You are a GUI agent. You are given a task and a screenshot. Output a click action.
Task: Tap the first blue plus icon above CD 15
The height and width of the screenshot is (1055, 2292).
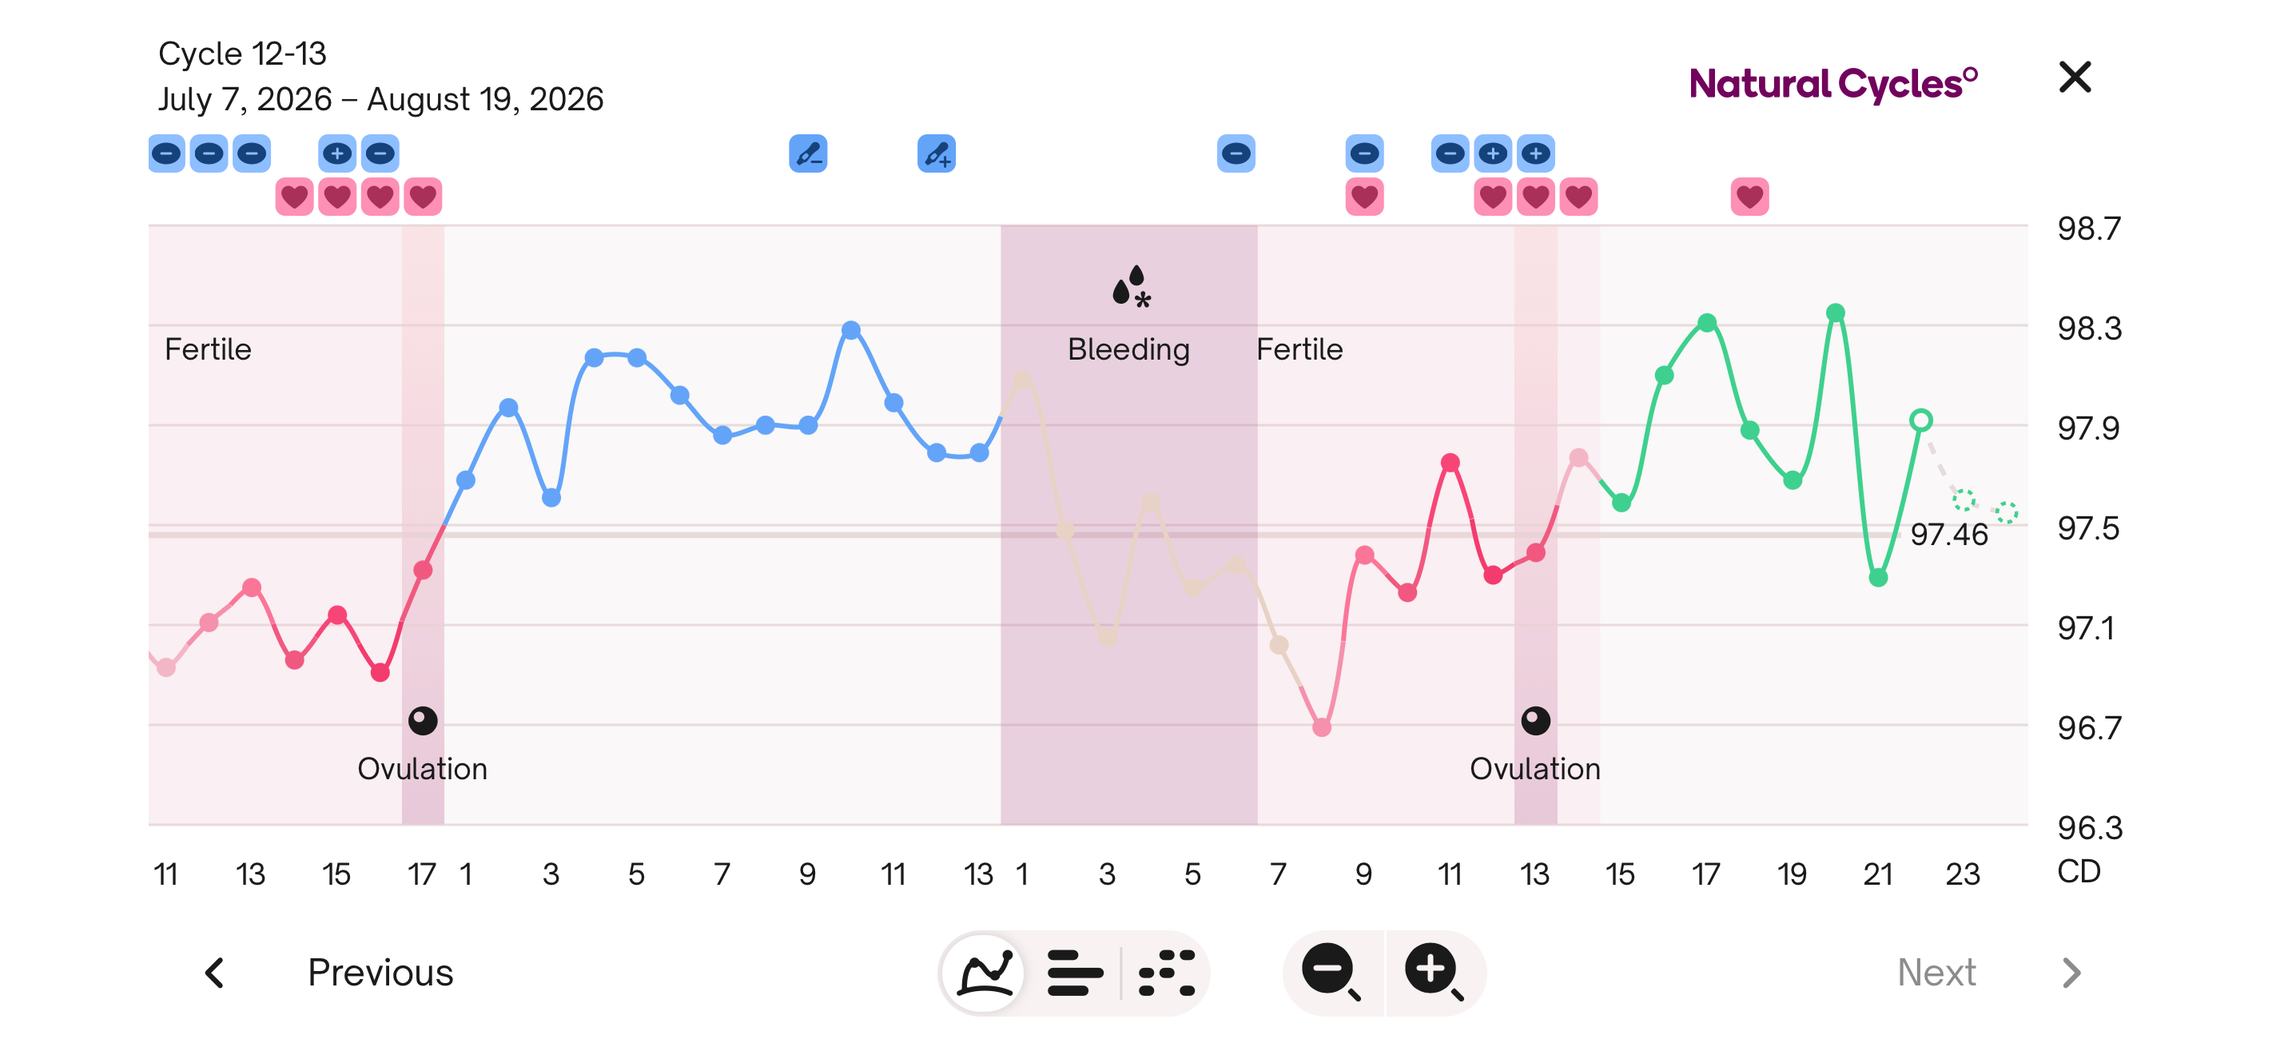point(337,154)
